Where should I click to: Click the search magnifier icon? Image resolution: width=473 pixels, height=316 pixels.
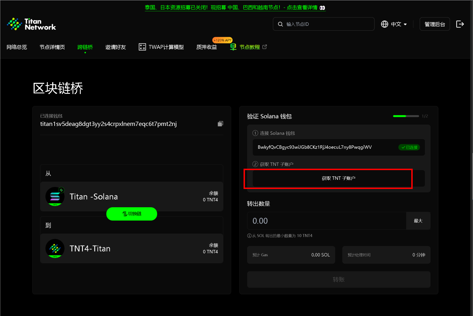280,24
